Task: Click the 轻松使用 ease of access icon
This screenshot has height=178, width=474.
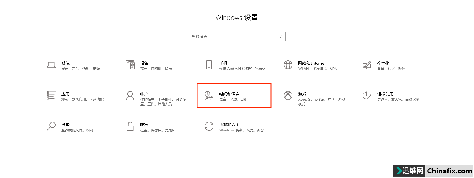Action: [x=367, y=95]
